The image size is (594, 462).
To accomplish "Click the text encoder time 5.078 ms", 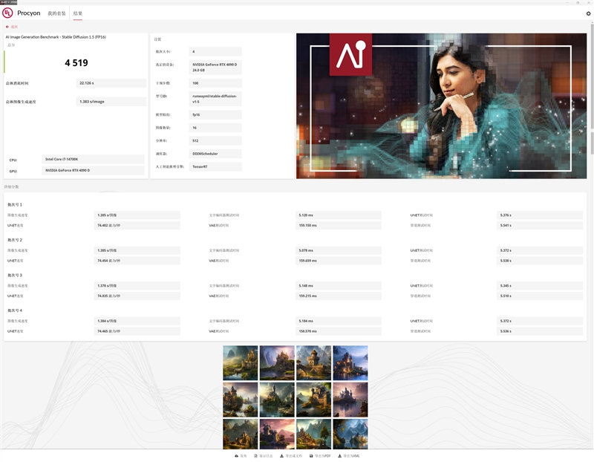I will point(339,250).
